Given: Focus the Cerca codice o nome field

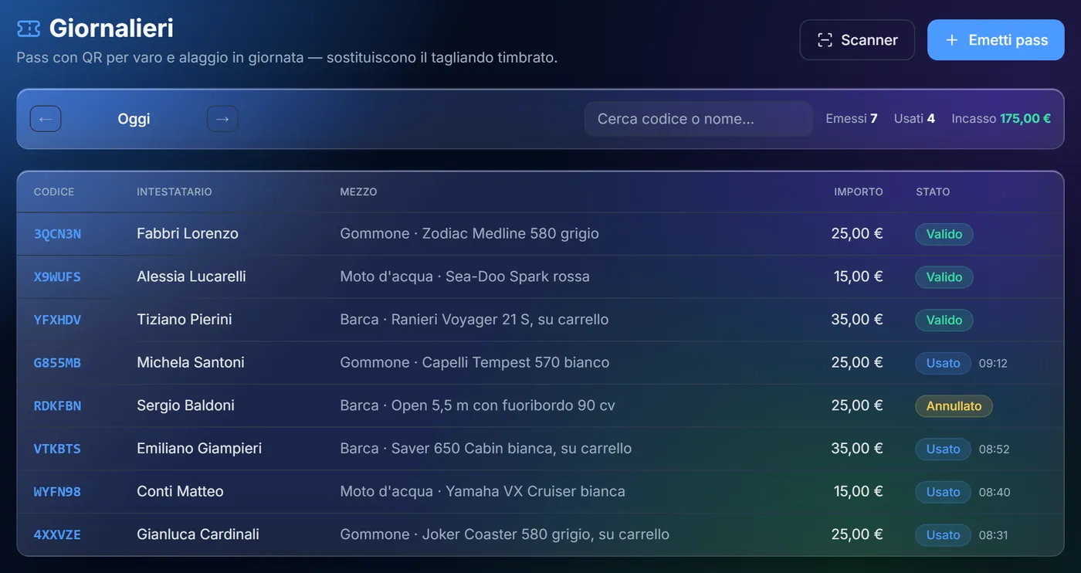Looking at the screenshot, I should point(699,119).
